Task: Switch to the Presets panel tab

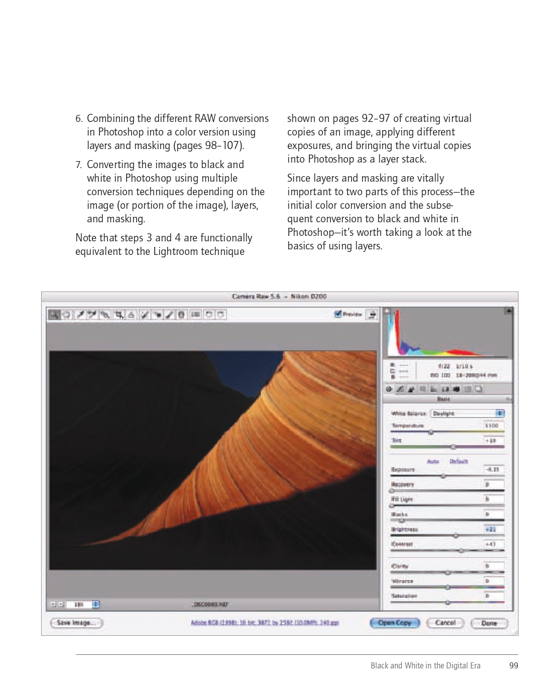Action: [468, 389]
